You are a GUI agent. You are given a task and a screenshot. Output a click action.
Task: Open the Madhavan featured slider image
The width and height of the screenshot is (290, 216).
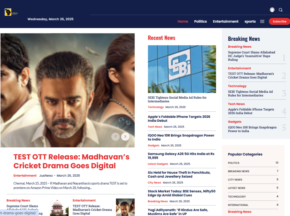tap(67, 90)
